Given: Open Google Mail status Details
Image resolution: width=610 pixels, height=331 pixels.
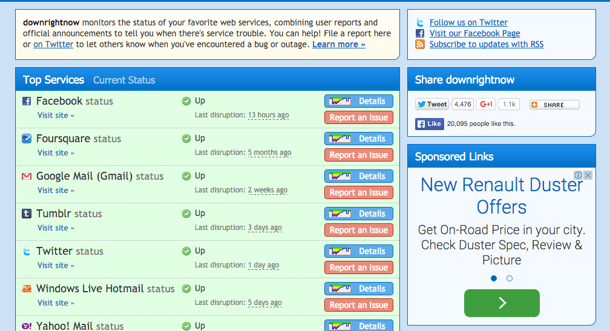Looking at the screenshot, I should [359, 176].
